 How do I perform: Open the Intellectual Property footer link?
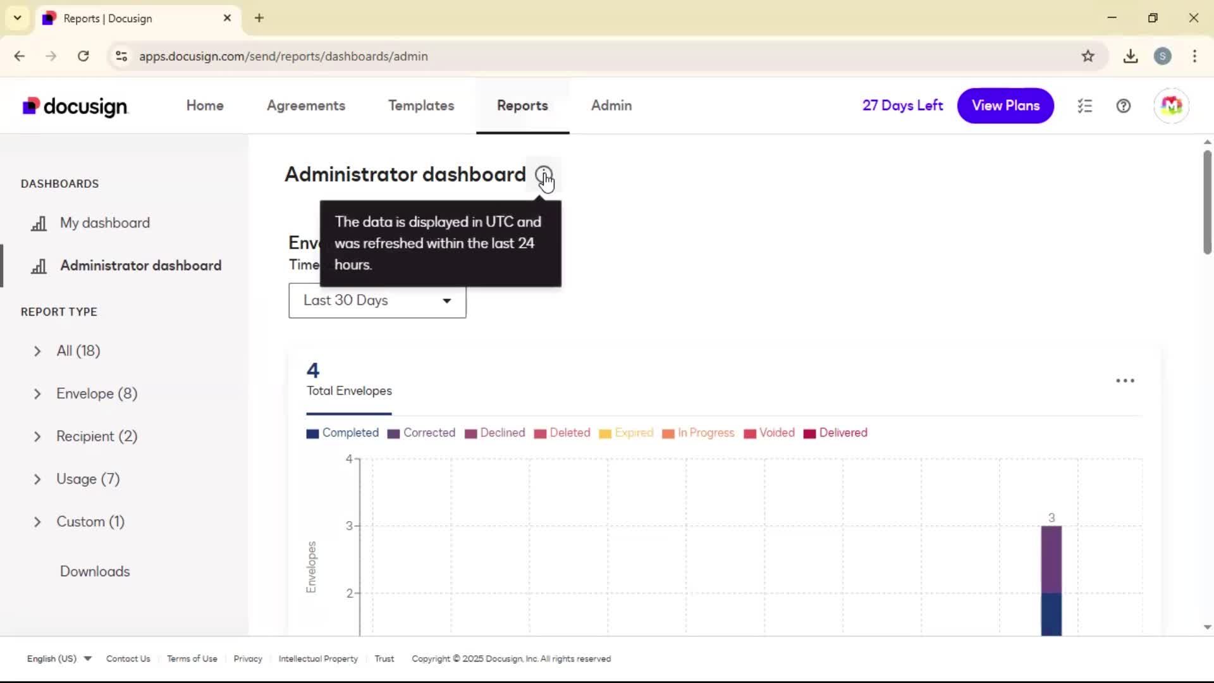318,658
